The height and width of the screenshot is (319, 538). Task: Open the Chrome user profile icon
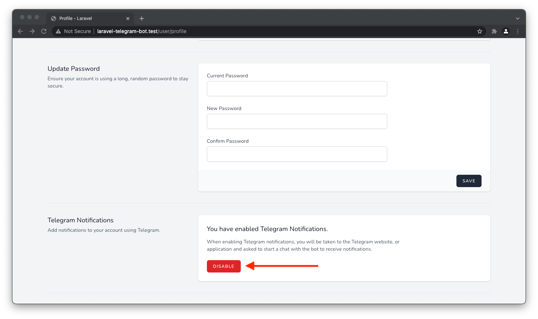coord(506,31)
